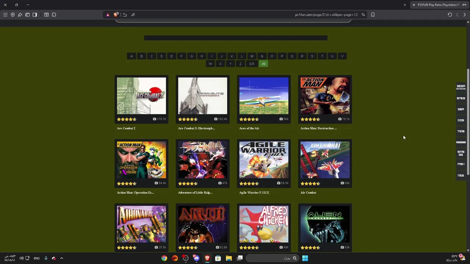
Task: Click the Ace Combat 2 title link
Action: [126, 128]
